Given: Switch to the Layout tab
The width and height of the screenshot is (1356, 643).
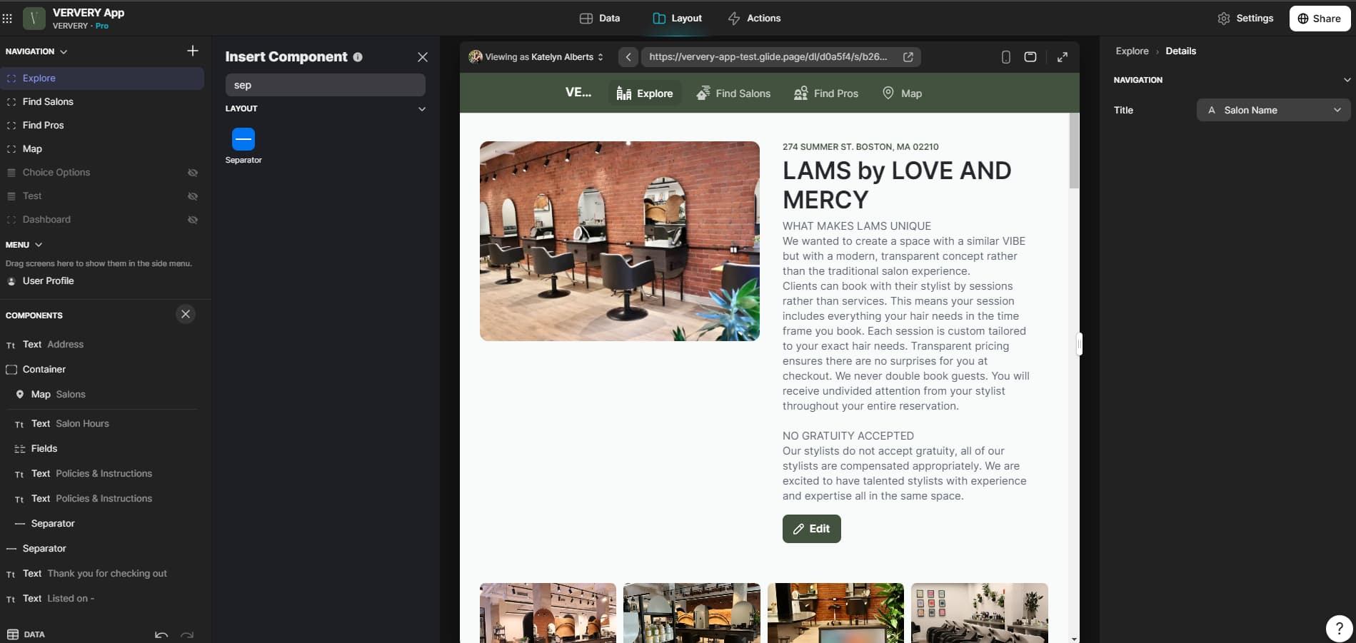Looking at the screenshot, I should pos(677,19).
